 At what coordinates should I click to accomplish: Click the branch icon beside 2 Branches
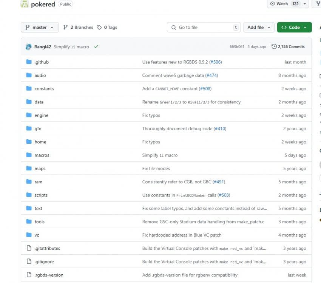tap(66, 28)
